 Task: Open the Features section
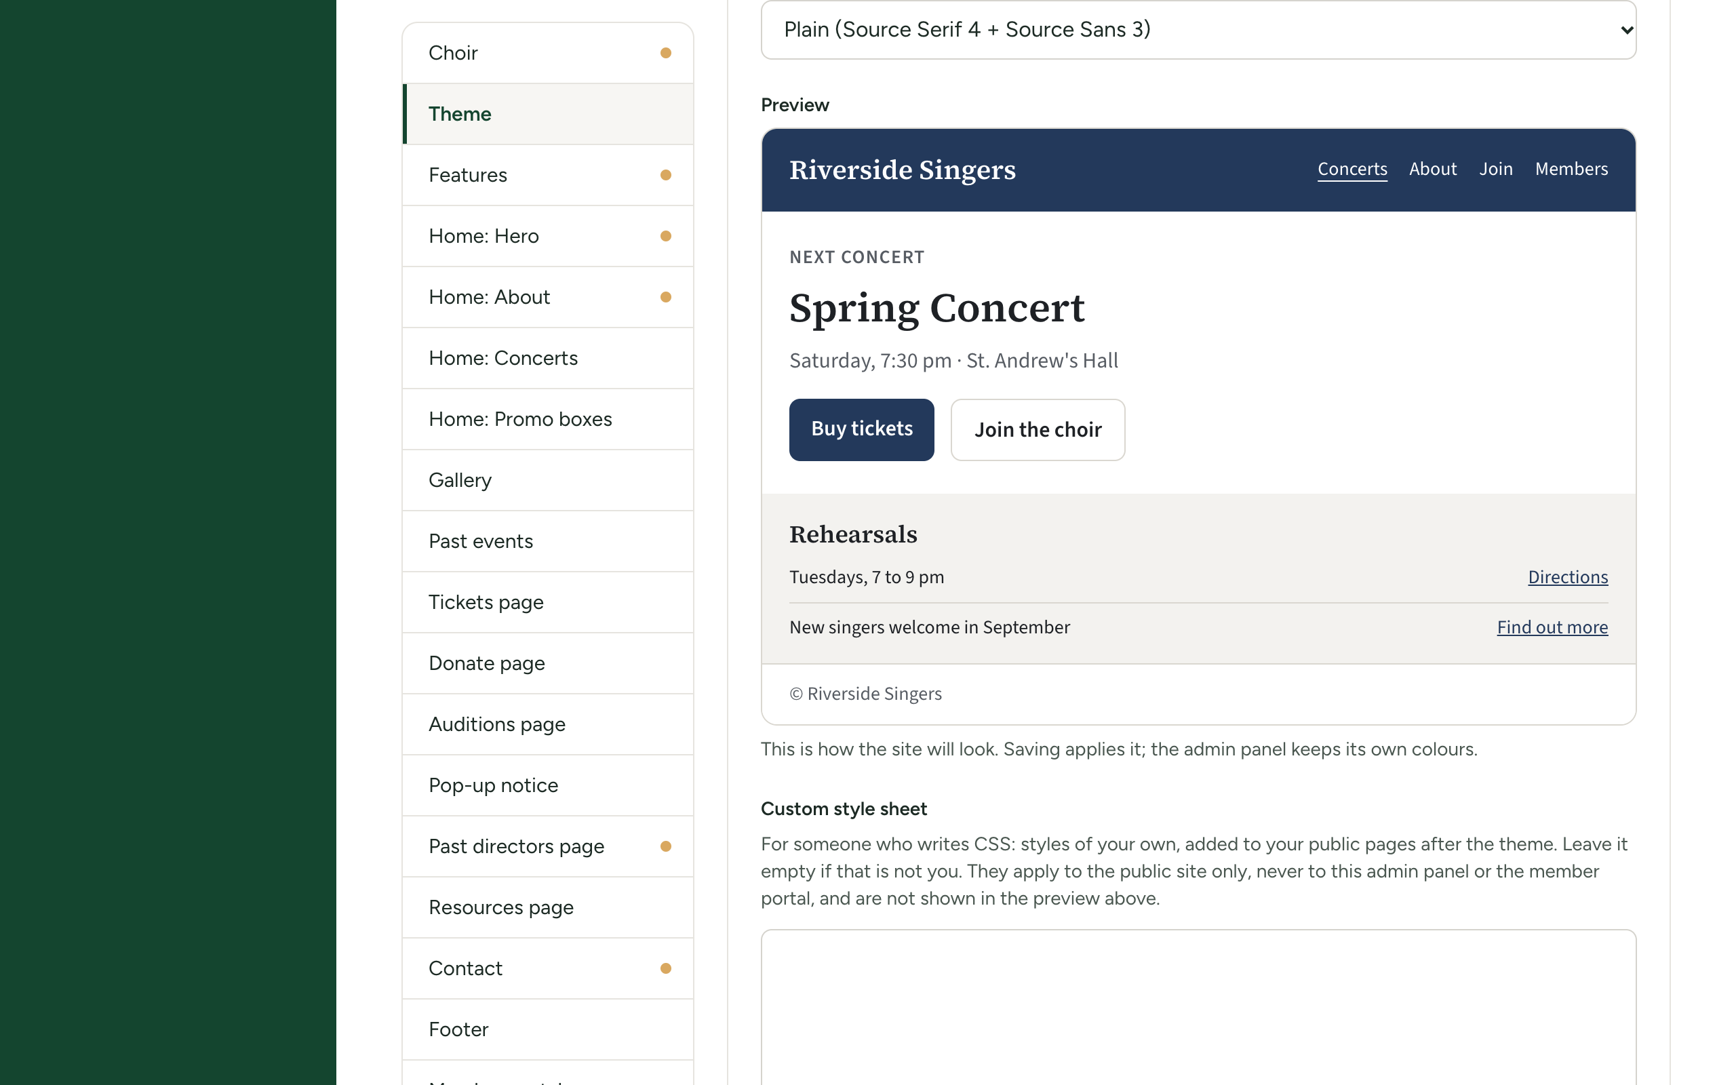coord(548,174)
